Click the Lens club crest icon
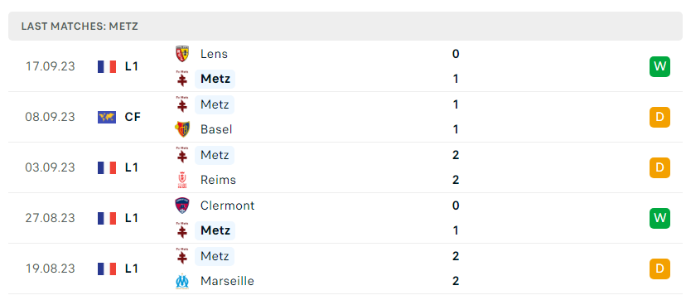686x305 pixels. [x=182, y=54]
